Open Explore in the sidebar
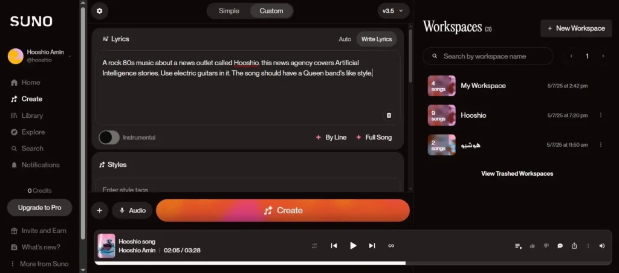Image resolution: width=619 pixels, height=273 pixels. coord(28,132)
